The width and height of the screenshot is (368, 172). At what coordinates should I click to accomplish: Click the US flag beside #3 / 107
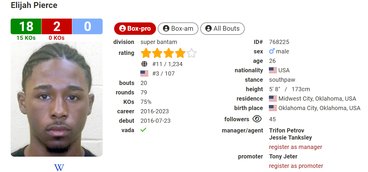144,73
